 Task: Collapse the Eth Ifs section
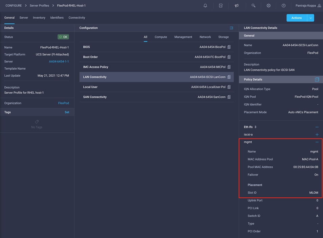pos(317,127)
